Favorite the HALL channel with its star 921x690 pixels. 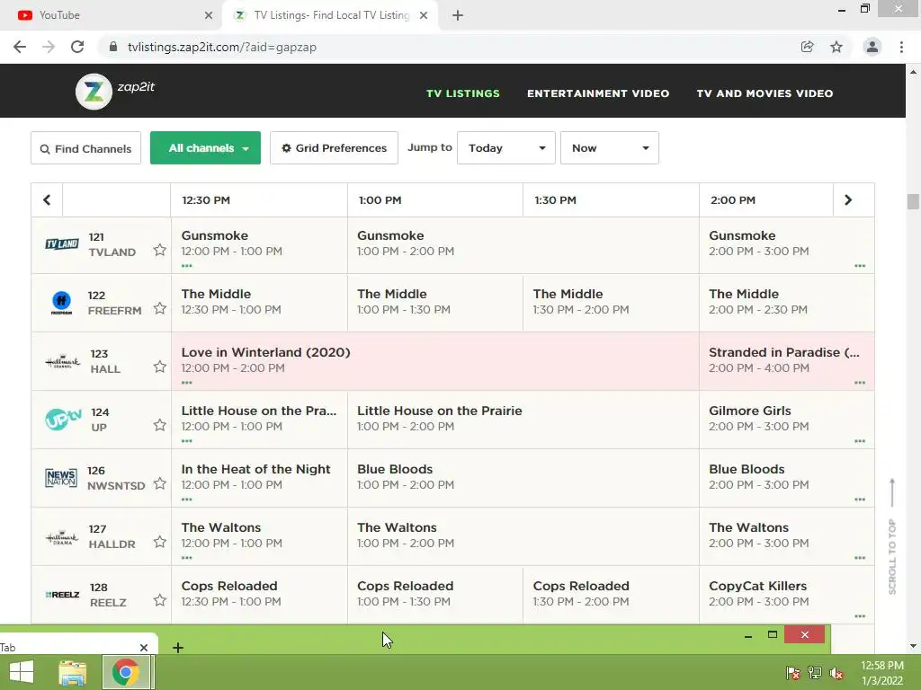pos(160,367)
